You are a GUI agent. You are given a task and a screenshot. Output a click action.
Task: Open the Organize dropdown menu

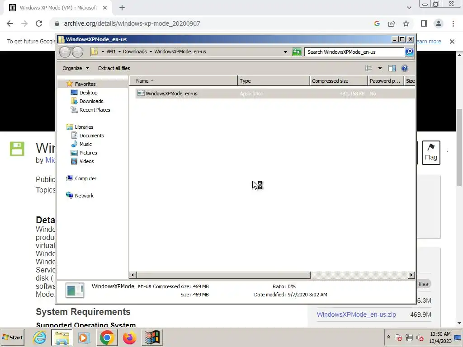[x=76, y=68]
